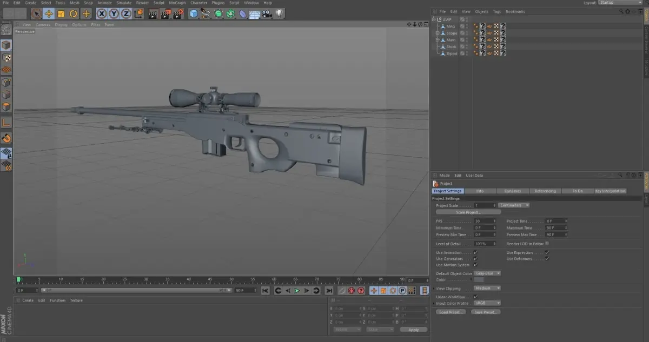Select the Model mode cube icon
The height and width of the screenshot is (342, 649).
click(x=6, y=45)
